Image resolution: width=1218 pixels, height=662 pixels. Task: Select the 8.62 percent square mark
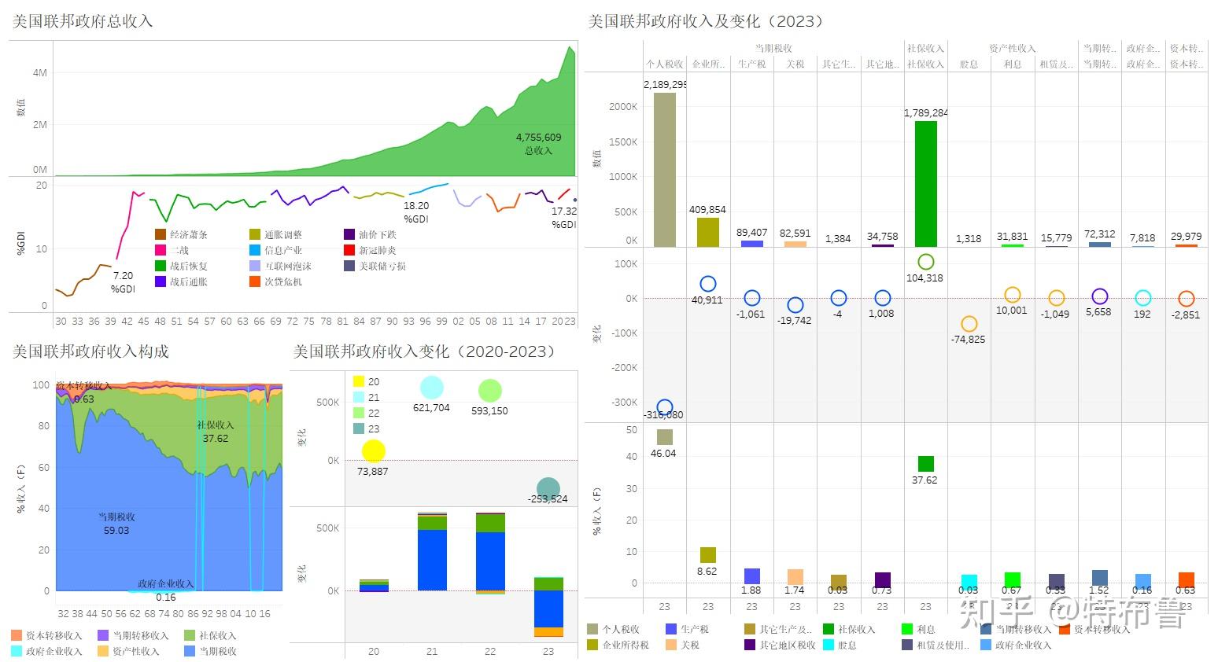[708, 555]
